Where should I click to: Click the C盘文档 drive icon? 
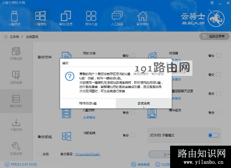coord(67,114)
